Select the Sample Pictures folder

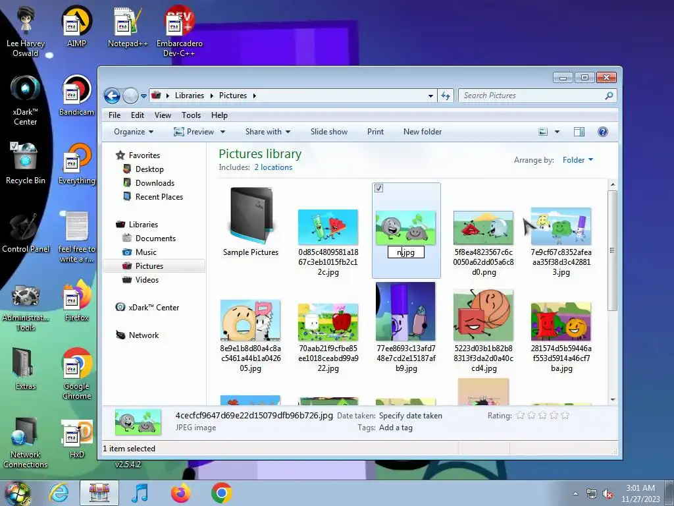(251, 223)
